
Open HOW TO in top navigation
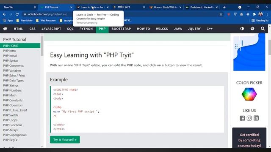coord(144,29)
